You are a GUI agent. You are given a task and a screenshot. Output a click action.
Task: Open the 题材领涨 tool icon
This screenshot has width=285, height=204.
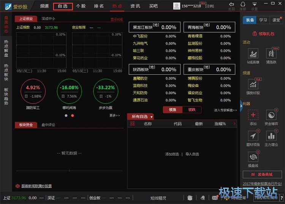pos(253,136)
